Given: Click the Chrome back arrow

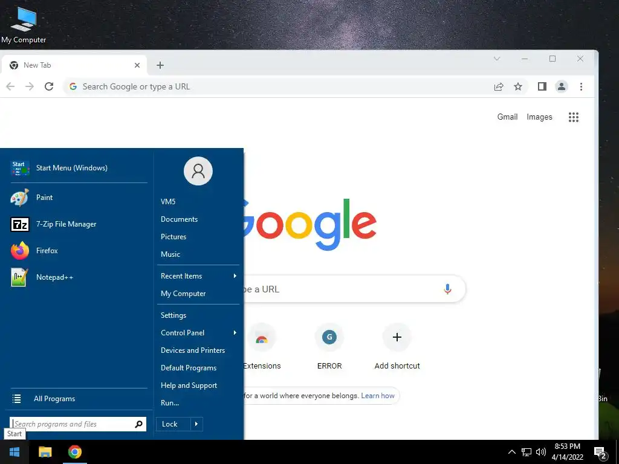Looking at the screenshot, I should pos(10,86).
